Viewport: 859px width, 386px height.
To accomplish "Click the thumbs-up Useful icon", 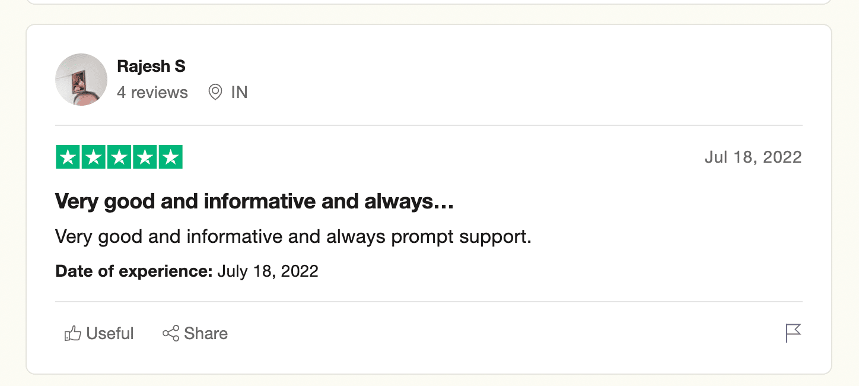I will [72, 334].
